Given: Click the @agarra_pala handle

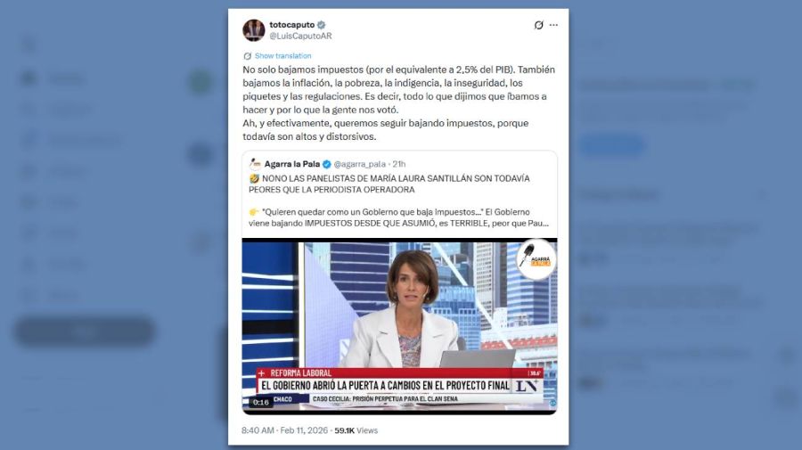Looking at the screenshot, I should point(360,164).
